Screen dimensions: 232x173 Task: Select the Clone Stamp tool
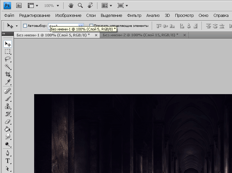pos(7,106)
